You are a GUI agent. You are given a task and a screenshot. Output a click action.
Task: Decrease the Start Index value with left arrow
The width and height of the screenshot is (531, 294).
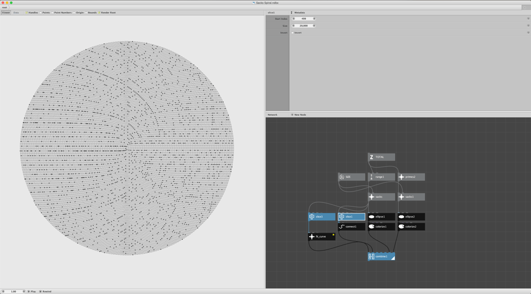[x=294, y=19]
